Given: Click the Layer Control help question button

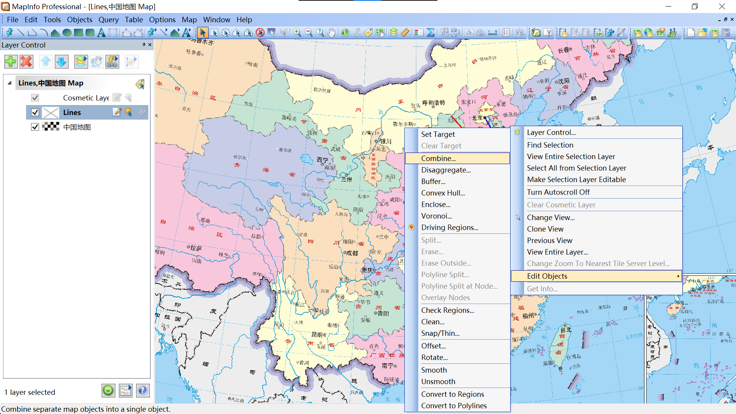Looking at the screenshot, I should [142, 391].
